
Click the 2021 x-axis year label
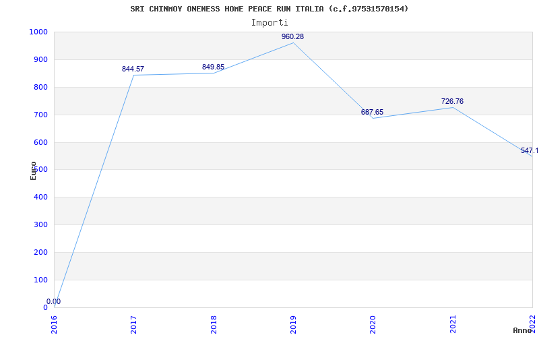pos(453,325)
